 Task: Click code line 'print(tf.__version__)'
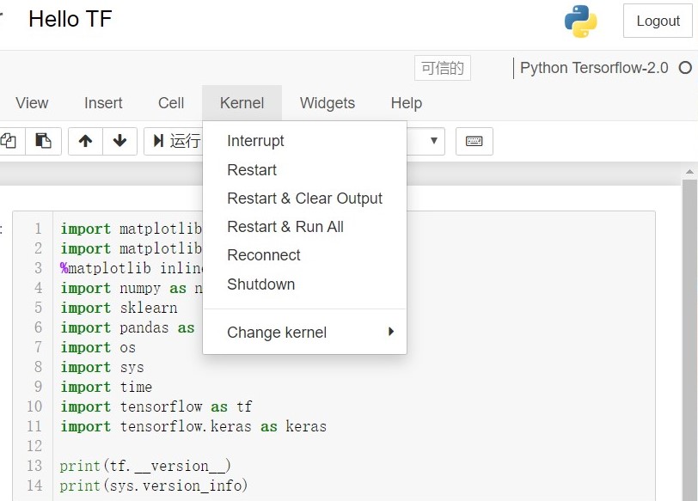click(145, 466)
